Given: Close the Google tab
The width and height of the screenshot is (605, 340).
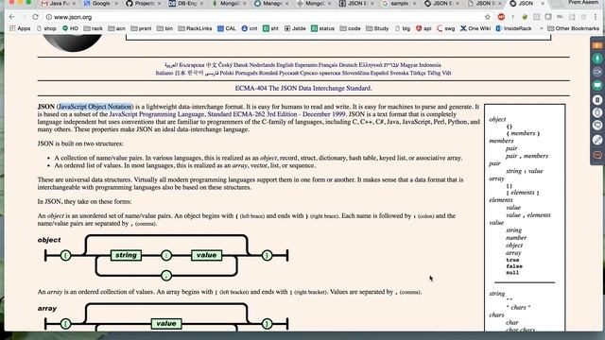Looking at the screenshot, I should [116, 4].
